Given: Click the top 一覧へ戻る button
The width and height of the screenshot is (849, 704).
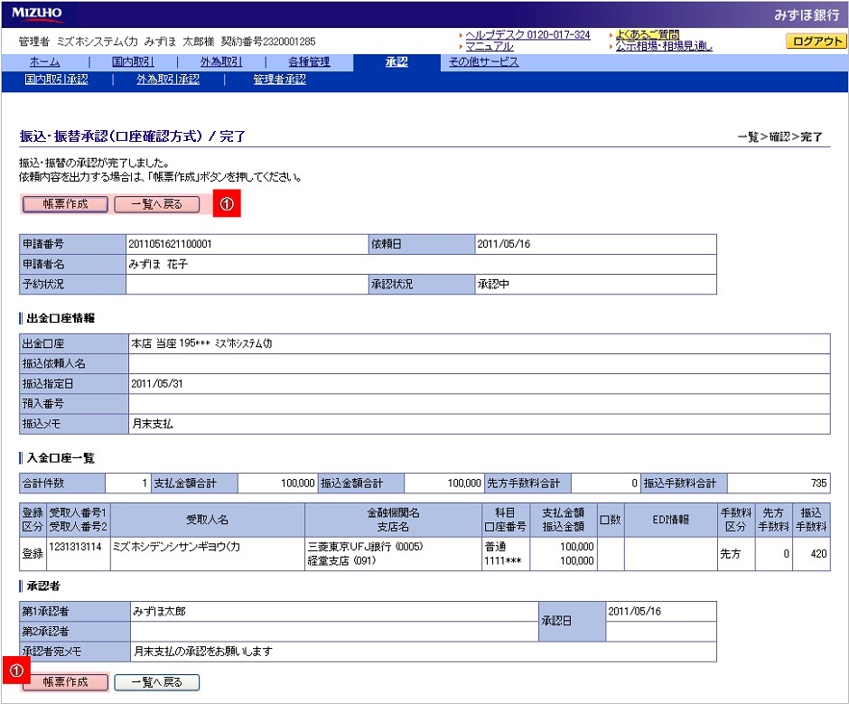Looking at the screenshot, I should coord(157,204).
